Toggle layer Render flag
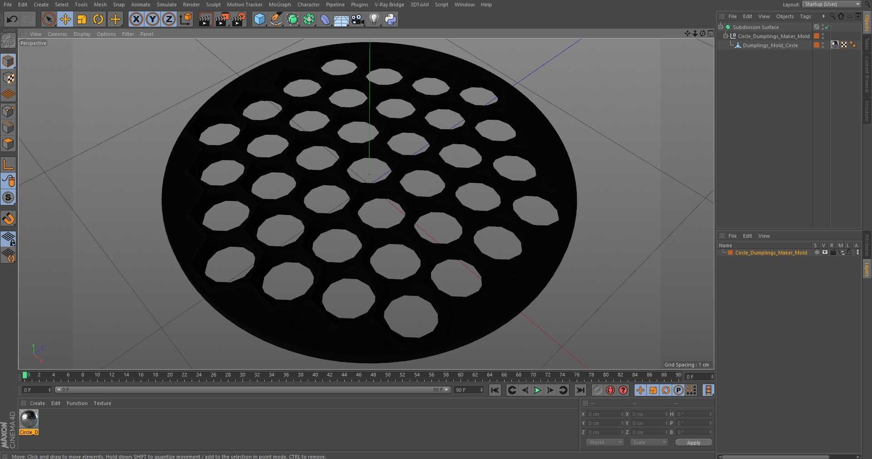The image size is (872, 459). 833,253
